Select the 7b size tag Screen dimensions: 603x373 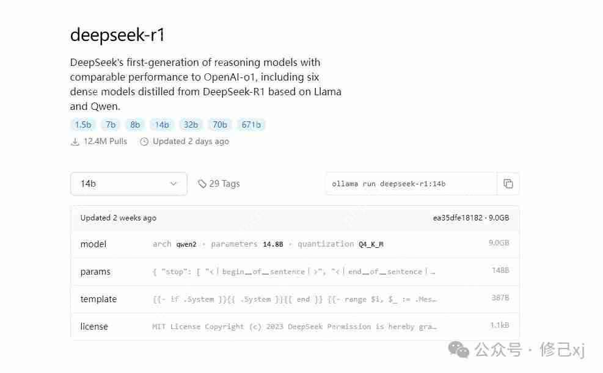pyautogui.click(x=111, y=125)
